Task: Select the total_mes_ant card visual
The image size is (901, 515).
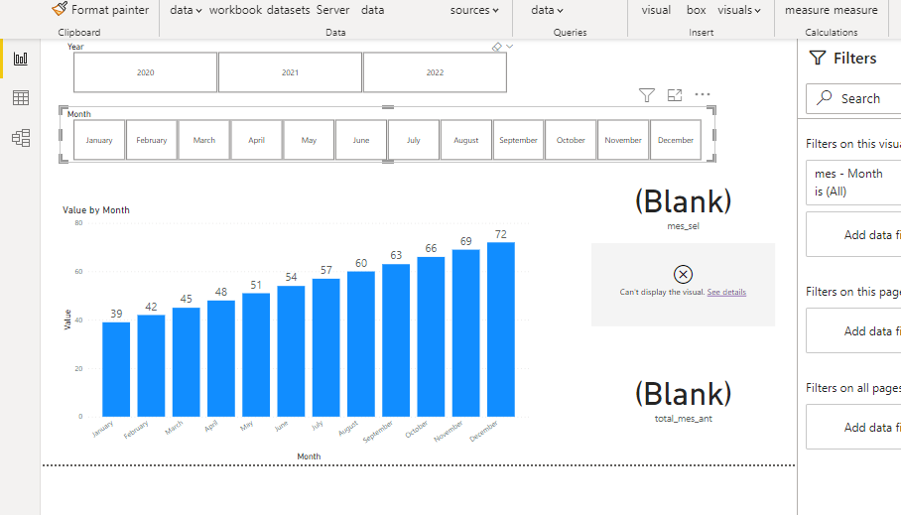Action: tap(684, 401)
